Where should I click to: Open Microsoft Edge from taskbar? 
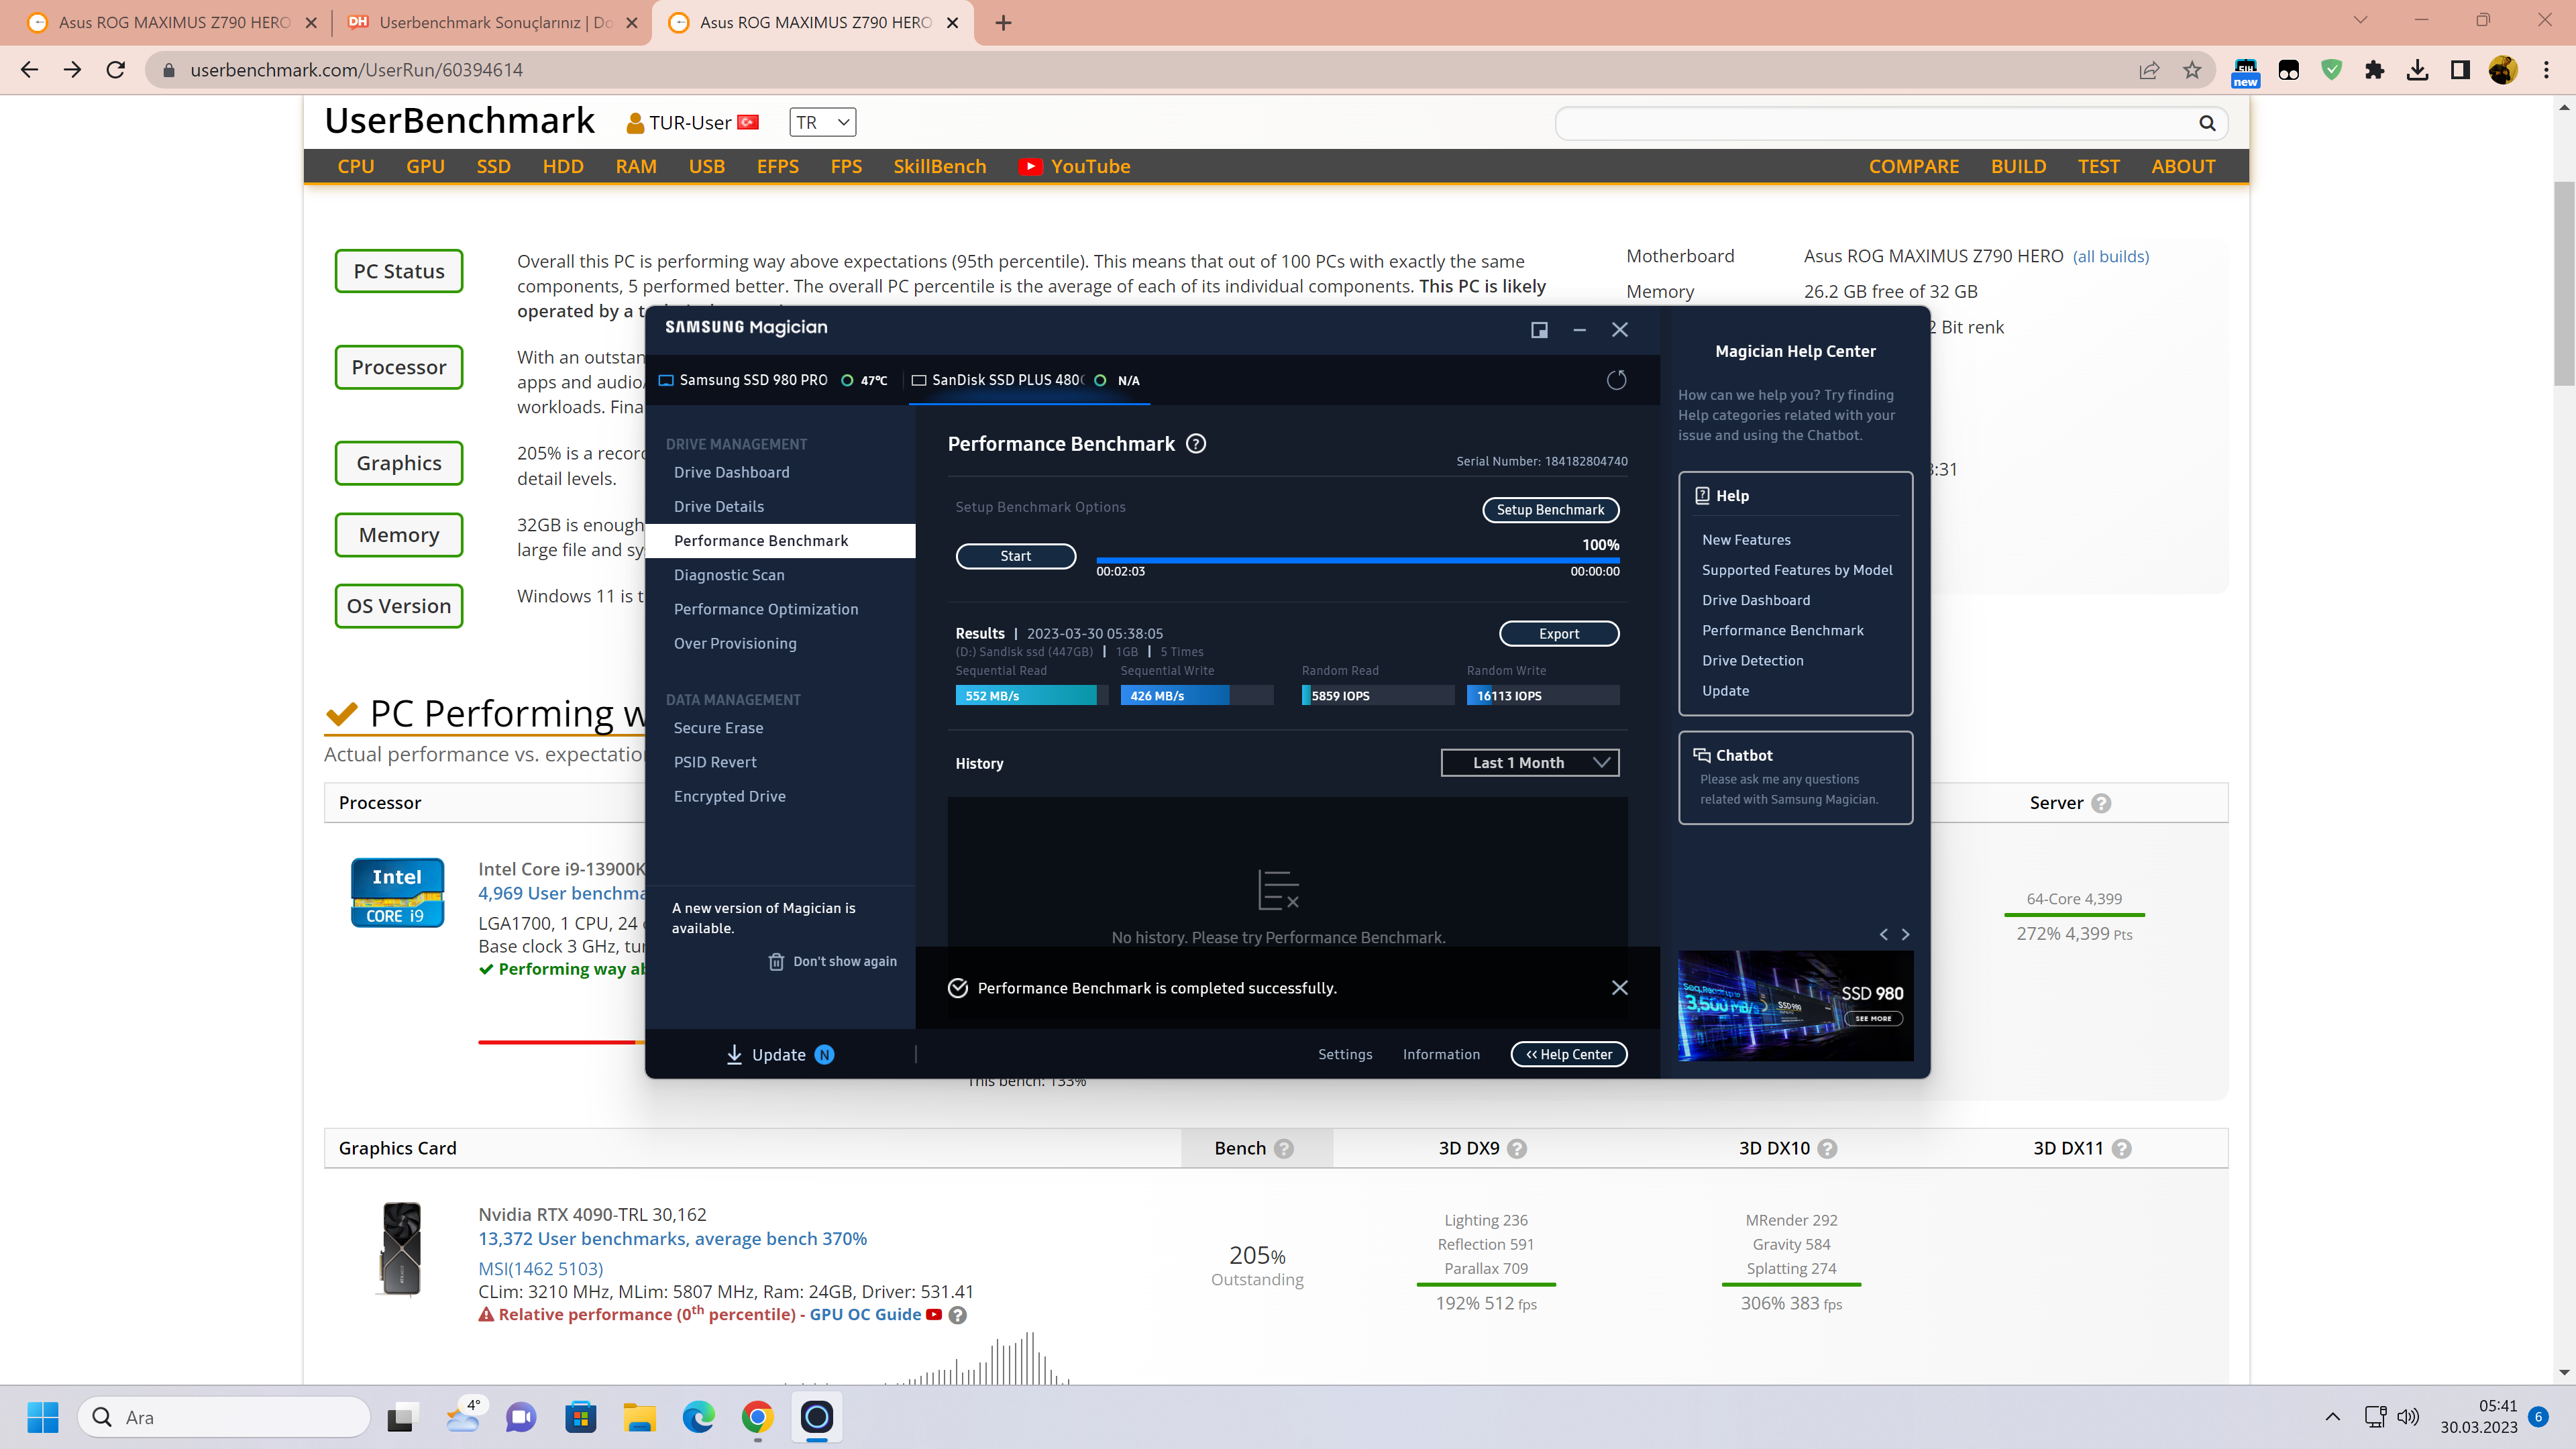click(x=698, y=1417)
